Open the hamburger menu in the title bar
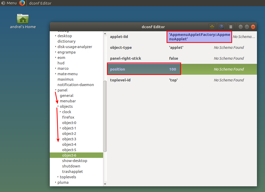 point(231,27)
